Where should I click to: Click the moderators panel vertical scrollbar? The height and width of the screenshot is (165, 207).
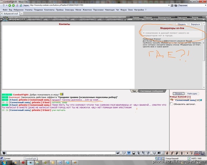204,55
